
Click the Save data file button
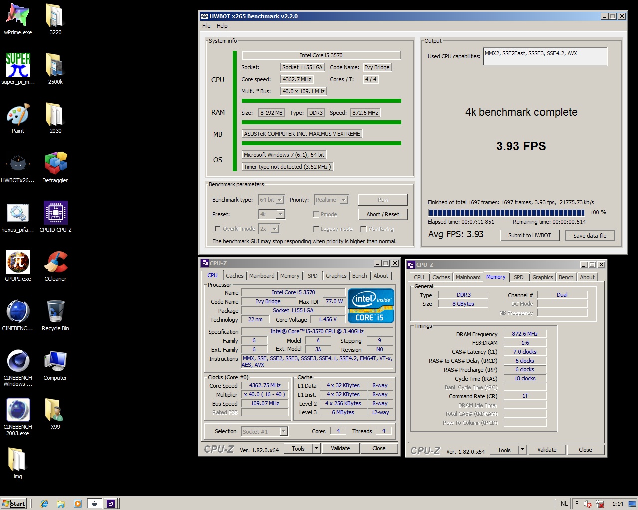[x=590, y=235]
